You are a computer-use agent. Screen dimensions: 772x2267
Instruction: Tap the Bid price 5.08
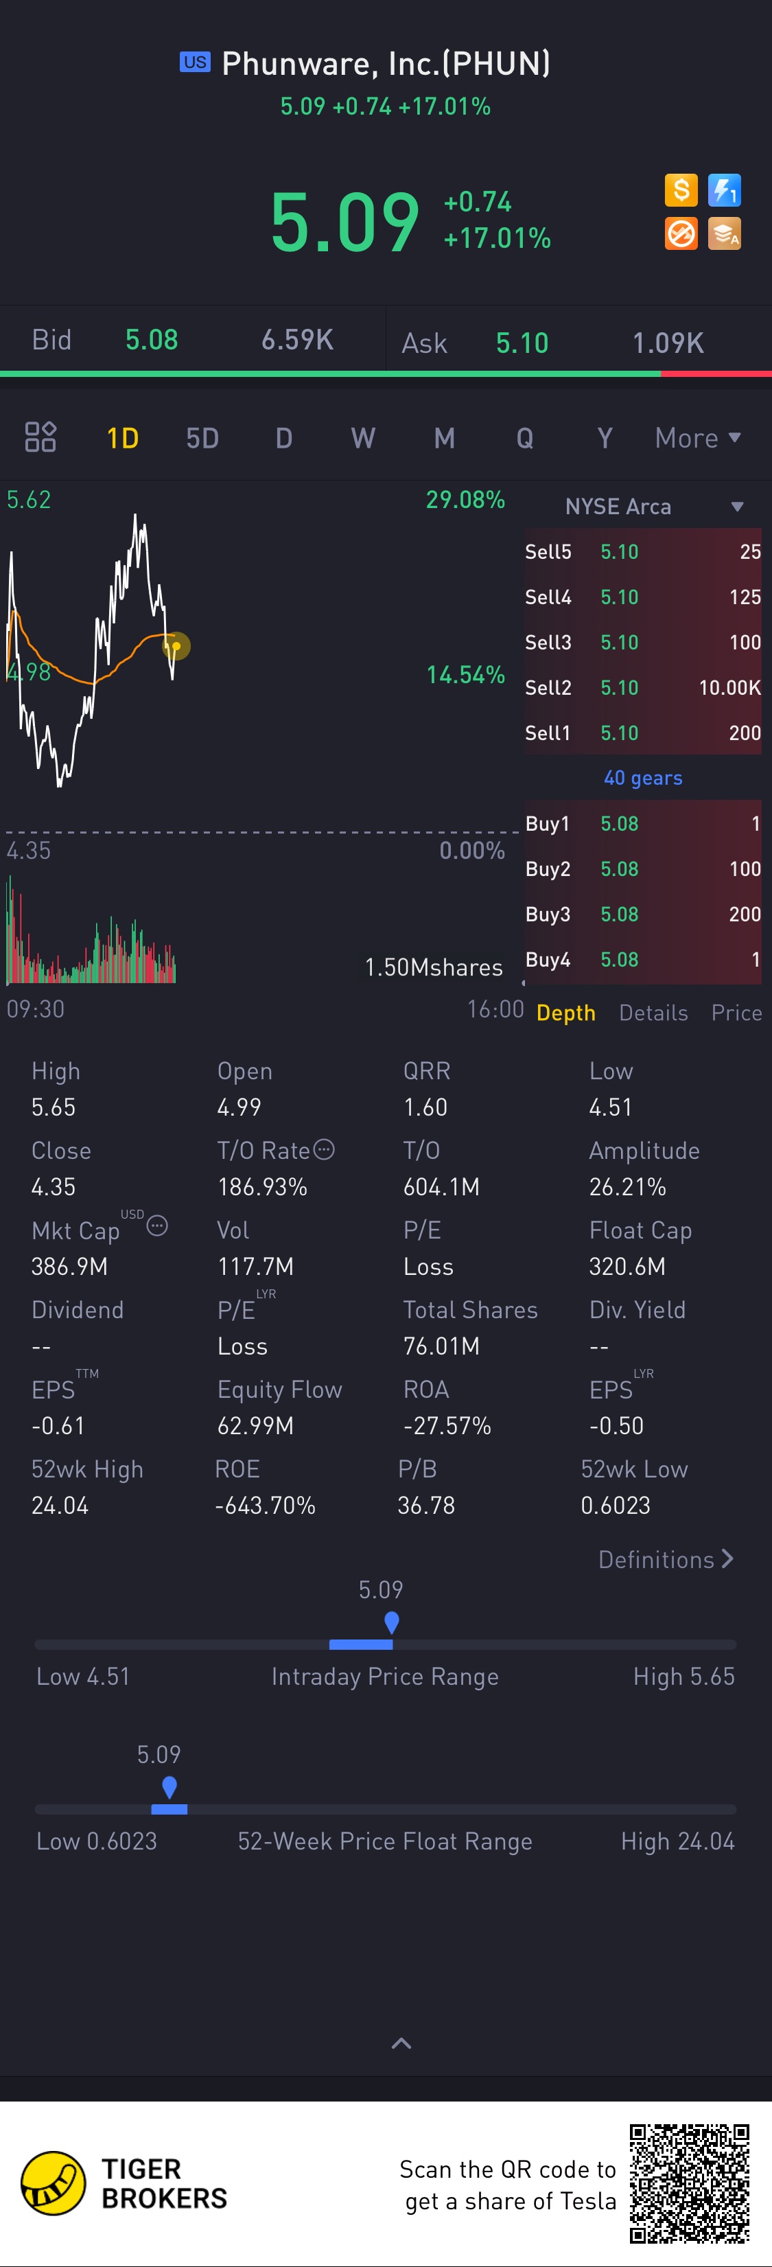[x=151, y=340]
